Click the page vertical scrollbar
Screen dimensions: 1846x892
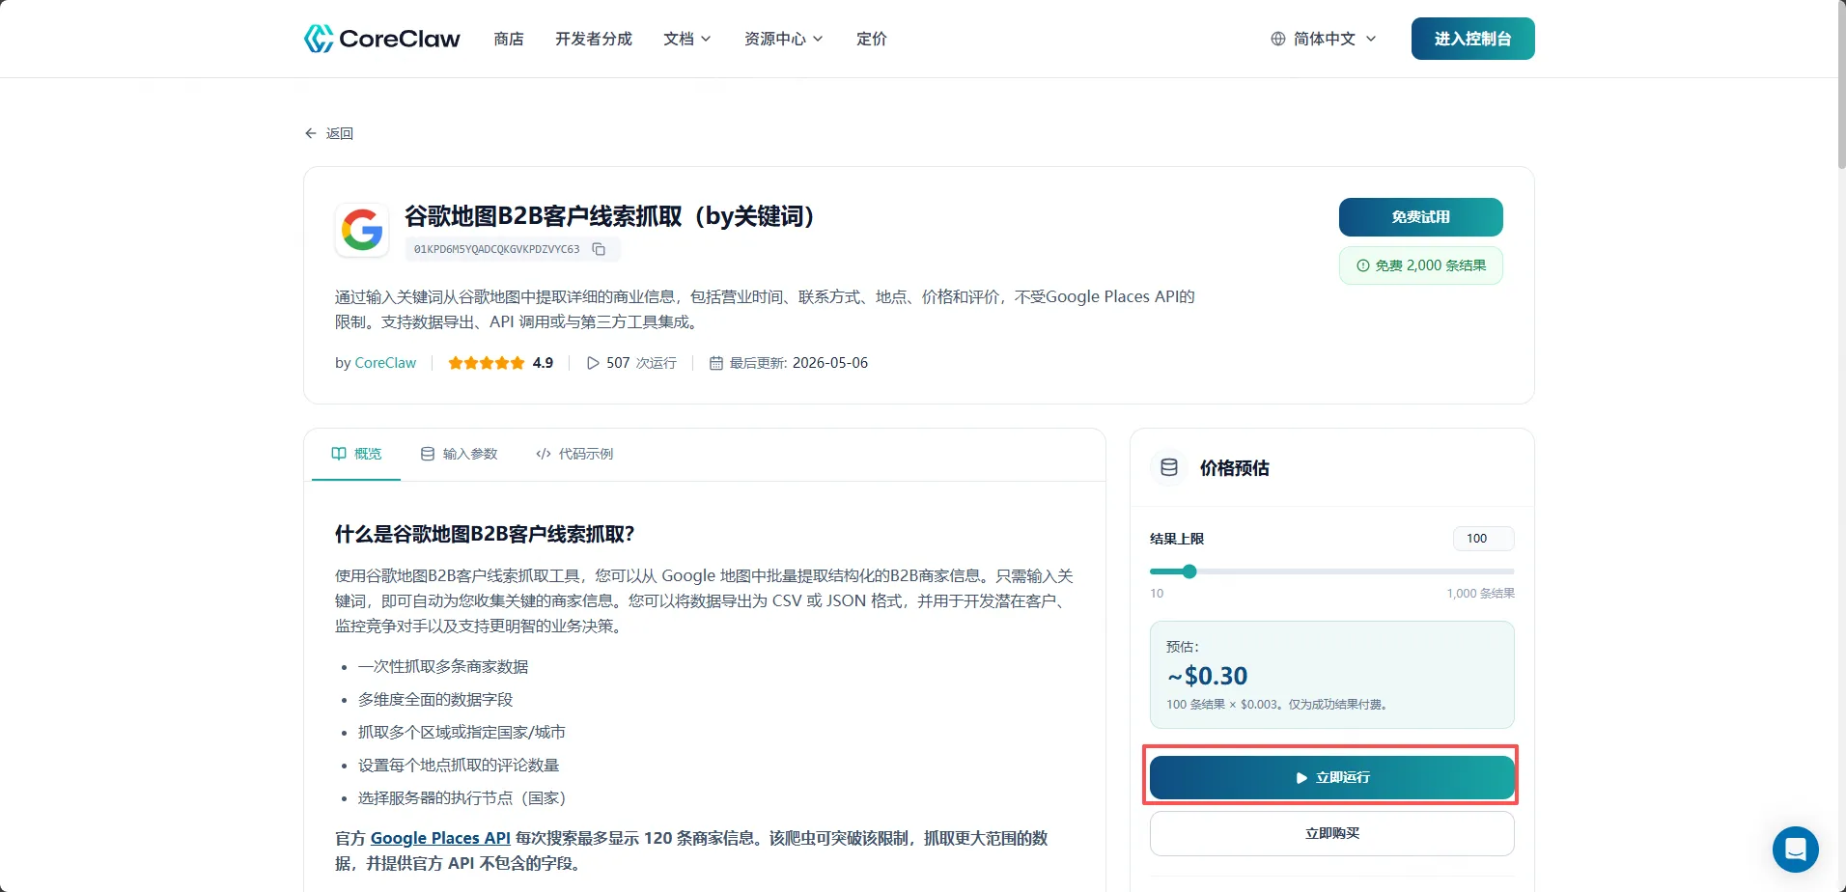1840,85
